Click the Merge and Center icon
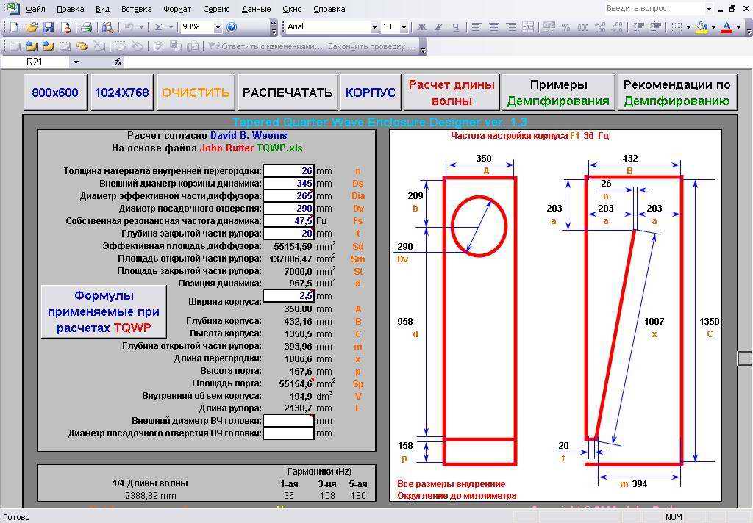The height and width of the screenshot is (523, 753). click(527, 27)
